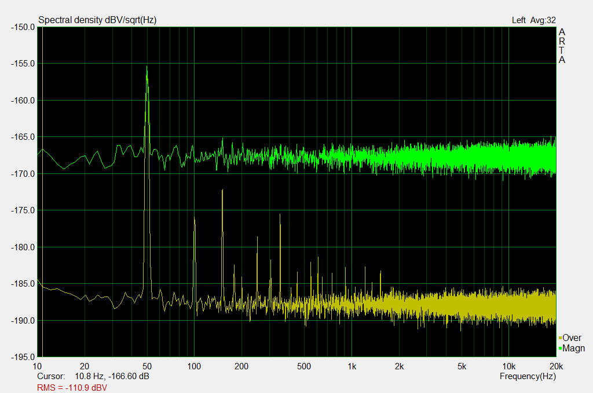Click the 'Cursor:' label
The height and width of the screenshot is (393, 593).
point(51,376)
